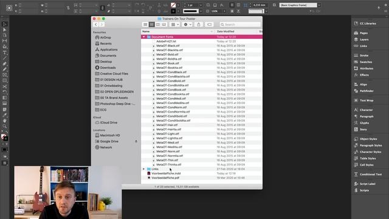Image resolution: width=389 pixels, height=219 pixels.
Task: Switch Finder to icon view
Action: pyautogui.click(x=145, y=24)
